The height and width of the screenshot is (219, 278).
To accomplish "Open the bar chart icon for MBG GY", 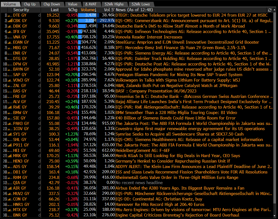I will tap(10, 48).
